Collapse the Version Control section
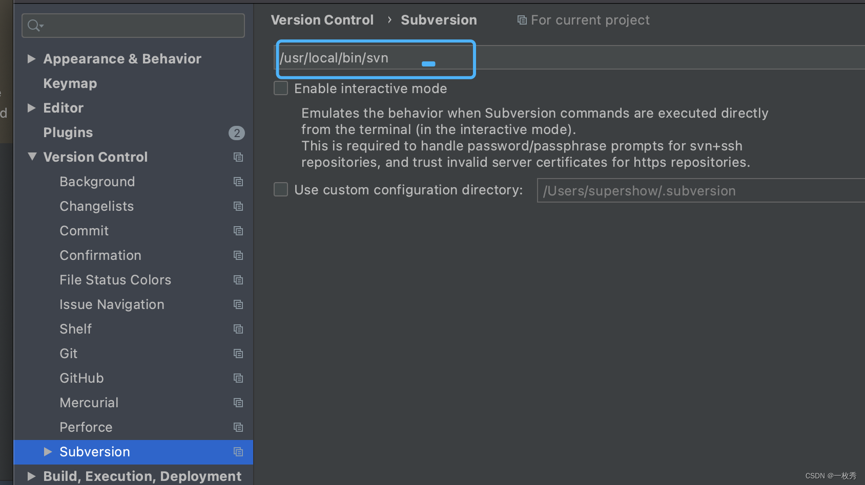Image resolution: width=865 pixels, height=485 pixels. [x=32, y=157]
